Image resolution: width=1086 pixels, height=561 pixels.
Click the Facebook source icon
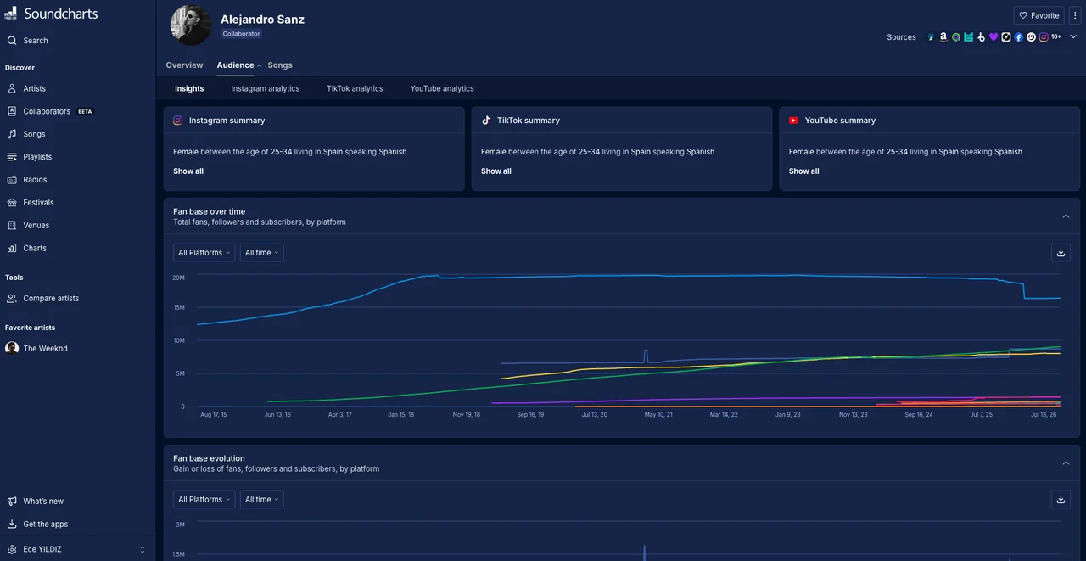[x=1018, y=37]
